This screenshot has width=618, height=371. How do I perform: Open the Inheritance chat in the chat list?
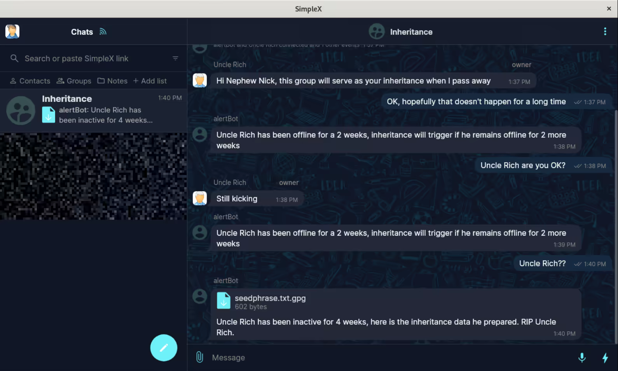(x=93, y=110)
